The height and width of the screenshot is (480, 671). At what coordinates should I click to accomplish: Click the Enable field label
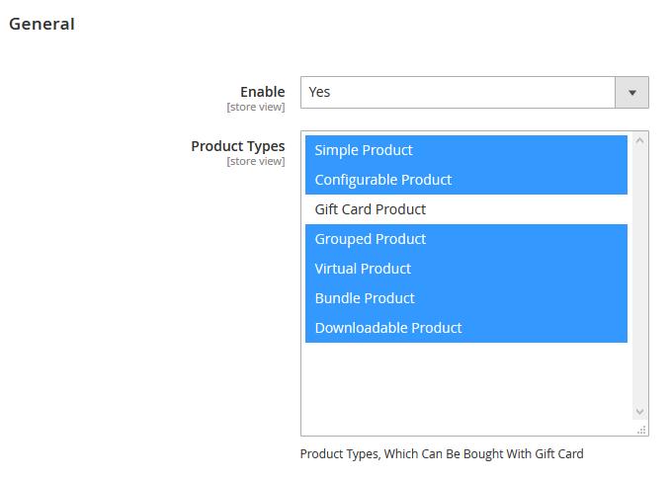coord(262,92)
